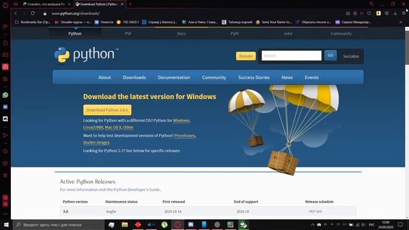Screen dimensions: 409x230
Task: Click the 3.8 version cell
Action: 65,211
